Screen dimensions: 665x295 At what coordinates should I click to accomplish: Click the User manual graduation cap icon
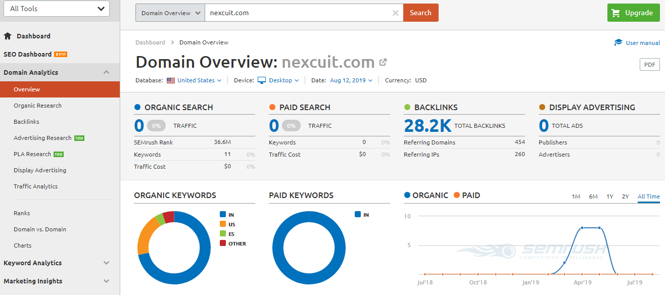click(x=619, y=42)
